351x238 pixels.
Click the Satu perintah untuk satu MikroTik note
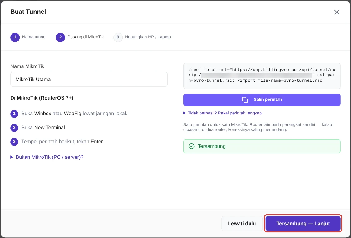pos(258,127)
